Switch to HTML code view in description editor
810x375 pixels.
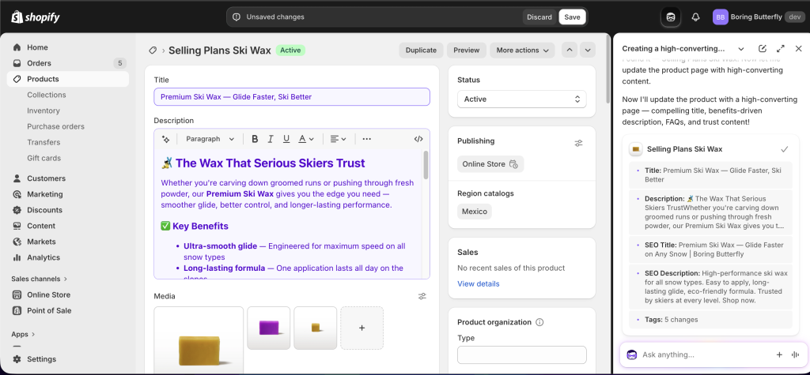coord(418,139)
